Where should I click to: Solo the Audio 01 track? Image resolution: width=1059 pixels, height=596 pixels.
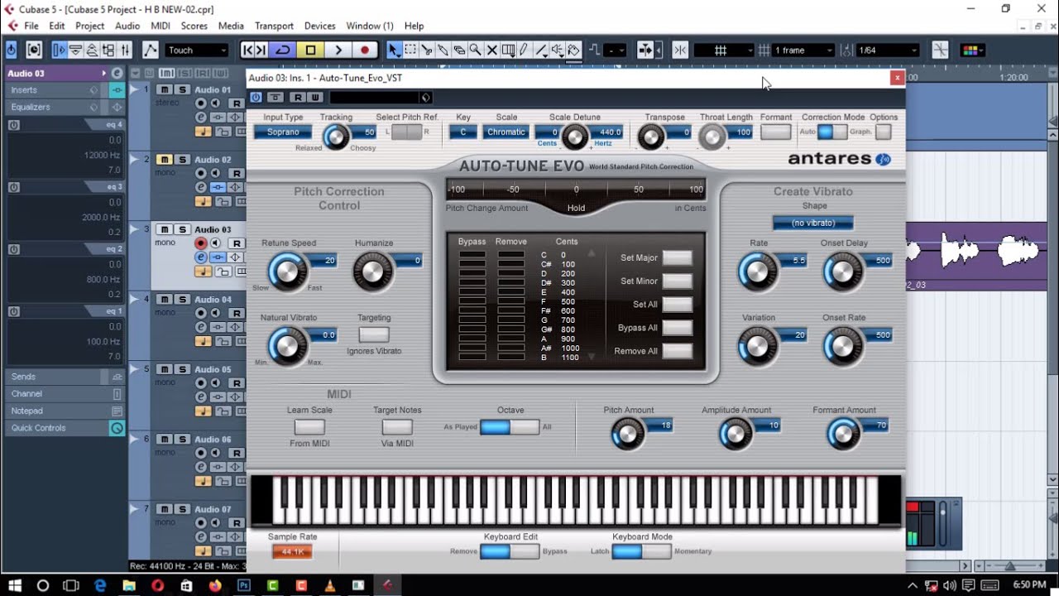pos(182,89)
